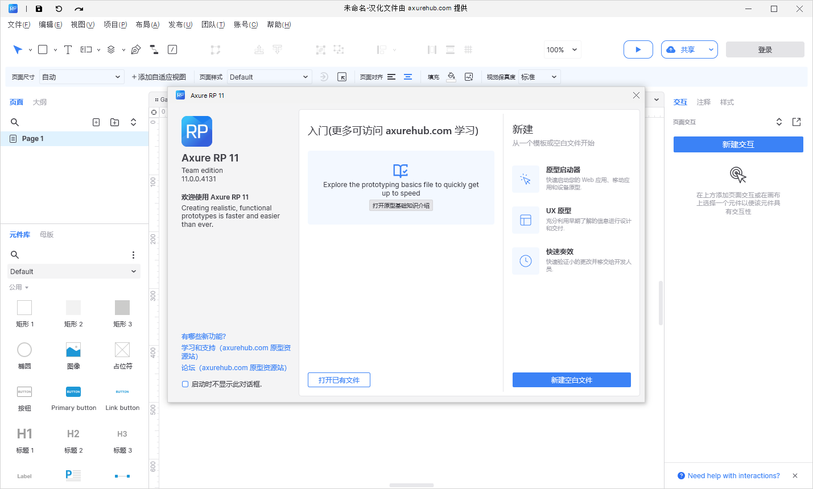
Task: Select the Pen tool in the toolbar
Action: (x=135, y=49)
